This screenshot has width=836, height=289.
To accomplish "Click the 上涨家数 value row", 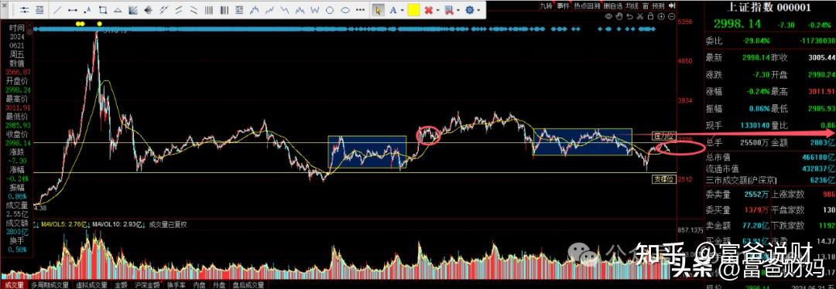I will [803, 195].
